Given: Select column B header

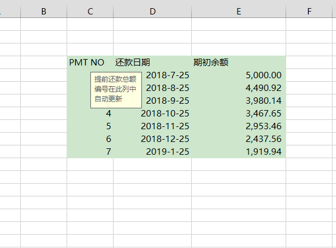Looking at the screenshot, I should pyautogui.click(x=43, y=12).
